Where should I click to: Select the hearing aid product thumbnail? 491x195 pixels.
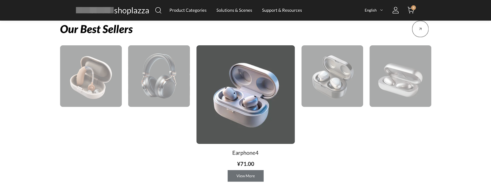[x=91, y=76]
